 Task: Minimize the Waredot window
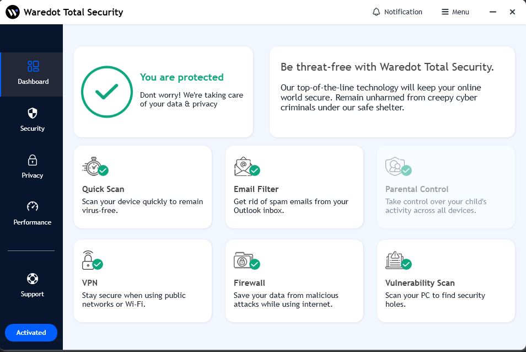coord(491,12)
